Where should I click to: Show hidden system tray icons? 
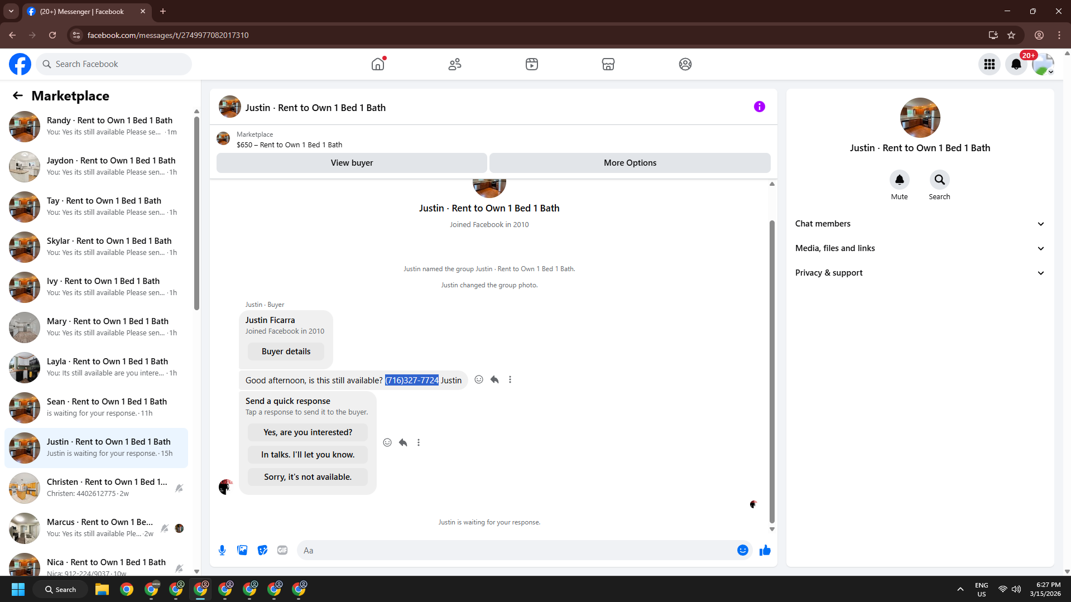(960, 589)
